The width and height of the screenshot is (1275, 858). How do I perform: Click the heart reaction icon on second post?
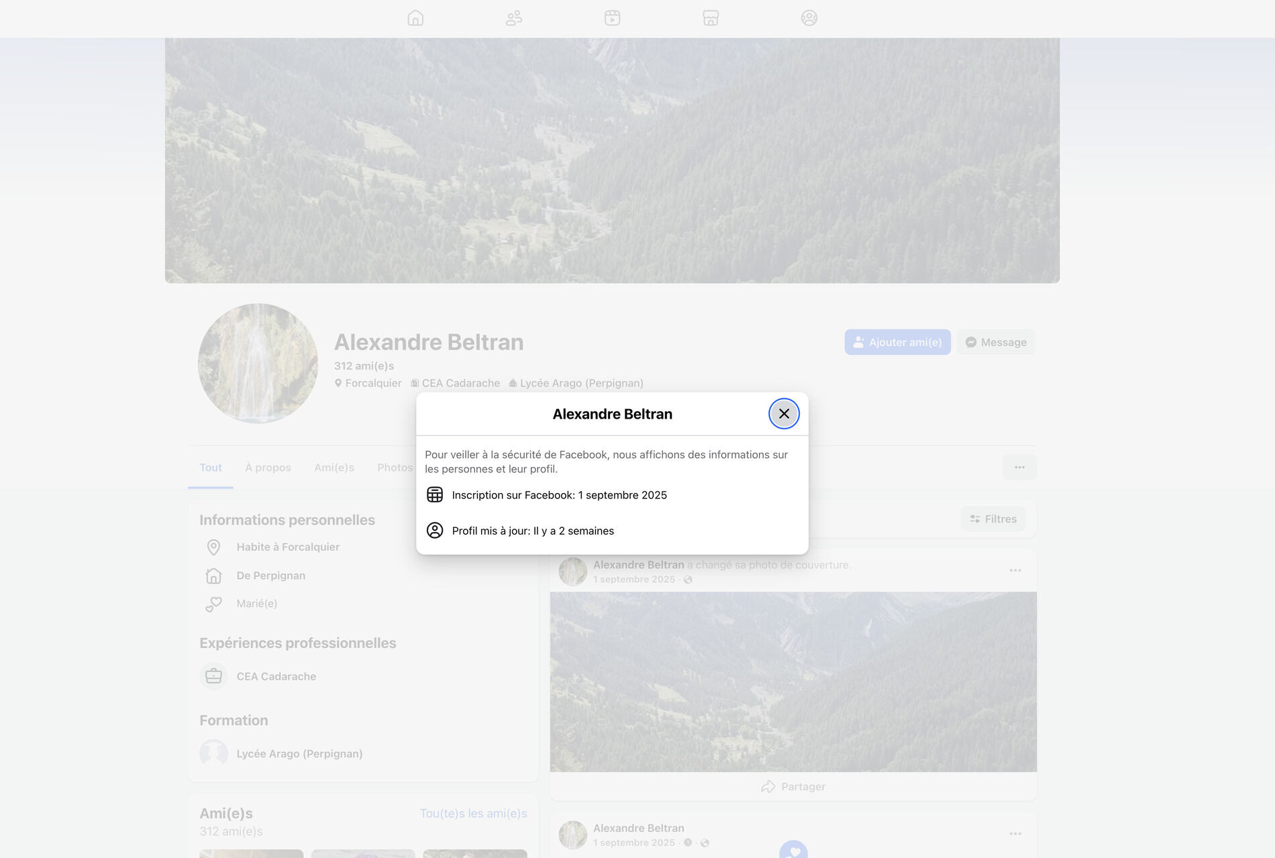(x=793, y=851)
